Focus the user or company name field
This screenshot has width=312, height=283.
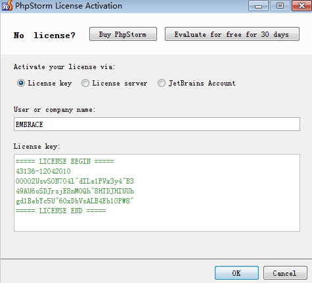(x=157, y=124)
